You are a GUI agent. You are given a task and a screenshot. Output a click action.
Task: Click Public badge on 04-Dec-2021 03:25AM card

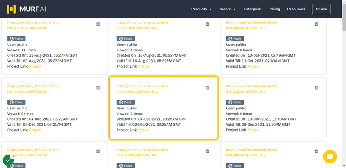coord(126,102)
